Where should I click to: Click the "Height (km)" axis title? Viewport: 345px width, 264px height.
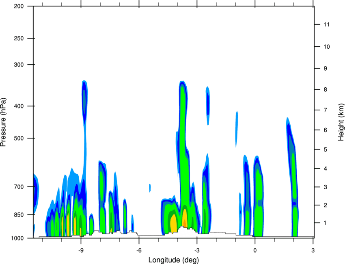pyautogui.click(x=341, y=122)
